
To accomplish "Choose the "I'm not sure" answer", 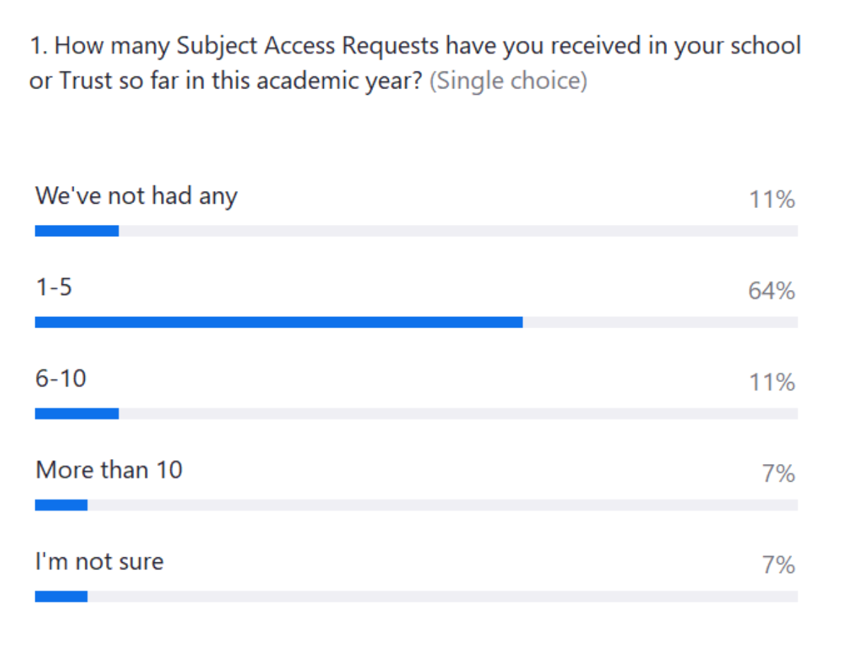I will pos(100,562).
